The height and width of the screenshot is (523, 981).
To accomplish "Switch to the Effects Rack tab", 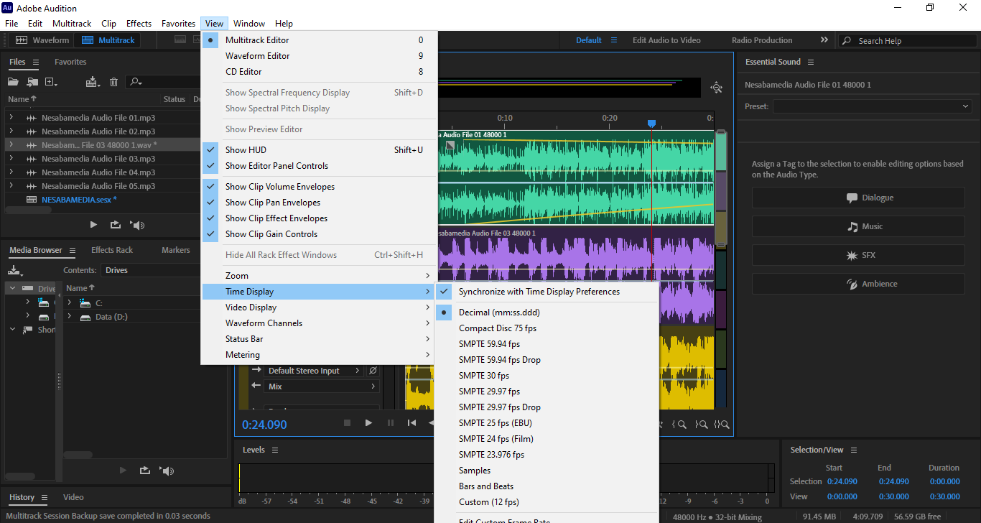I will tap(112, 250).
